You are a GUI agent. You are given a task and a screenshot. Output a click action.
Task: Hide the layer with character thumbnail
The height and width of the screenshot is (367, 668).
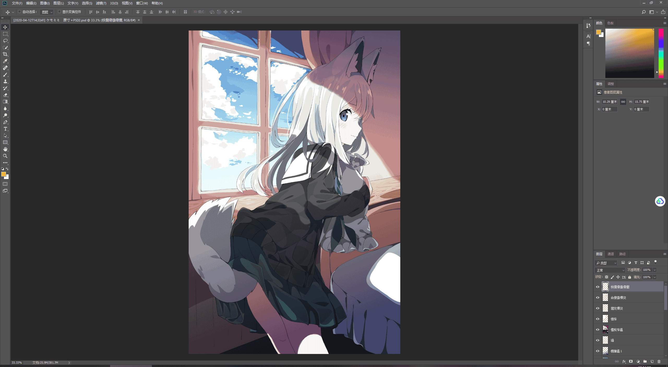point(598,329)
